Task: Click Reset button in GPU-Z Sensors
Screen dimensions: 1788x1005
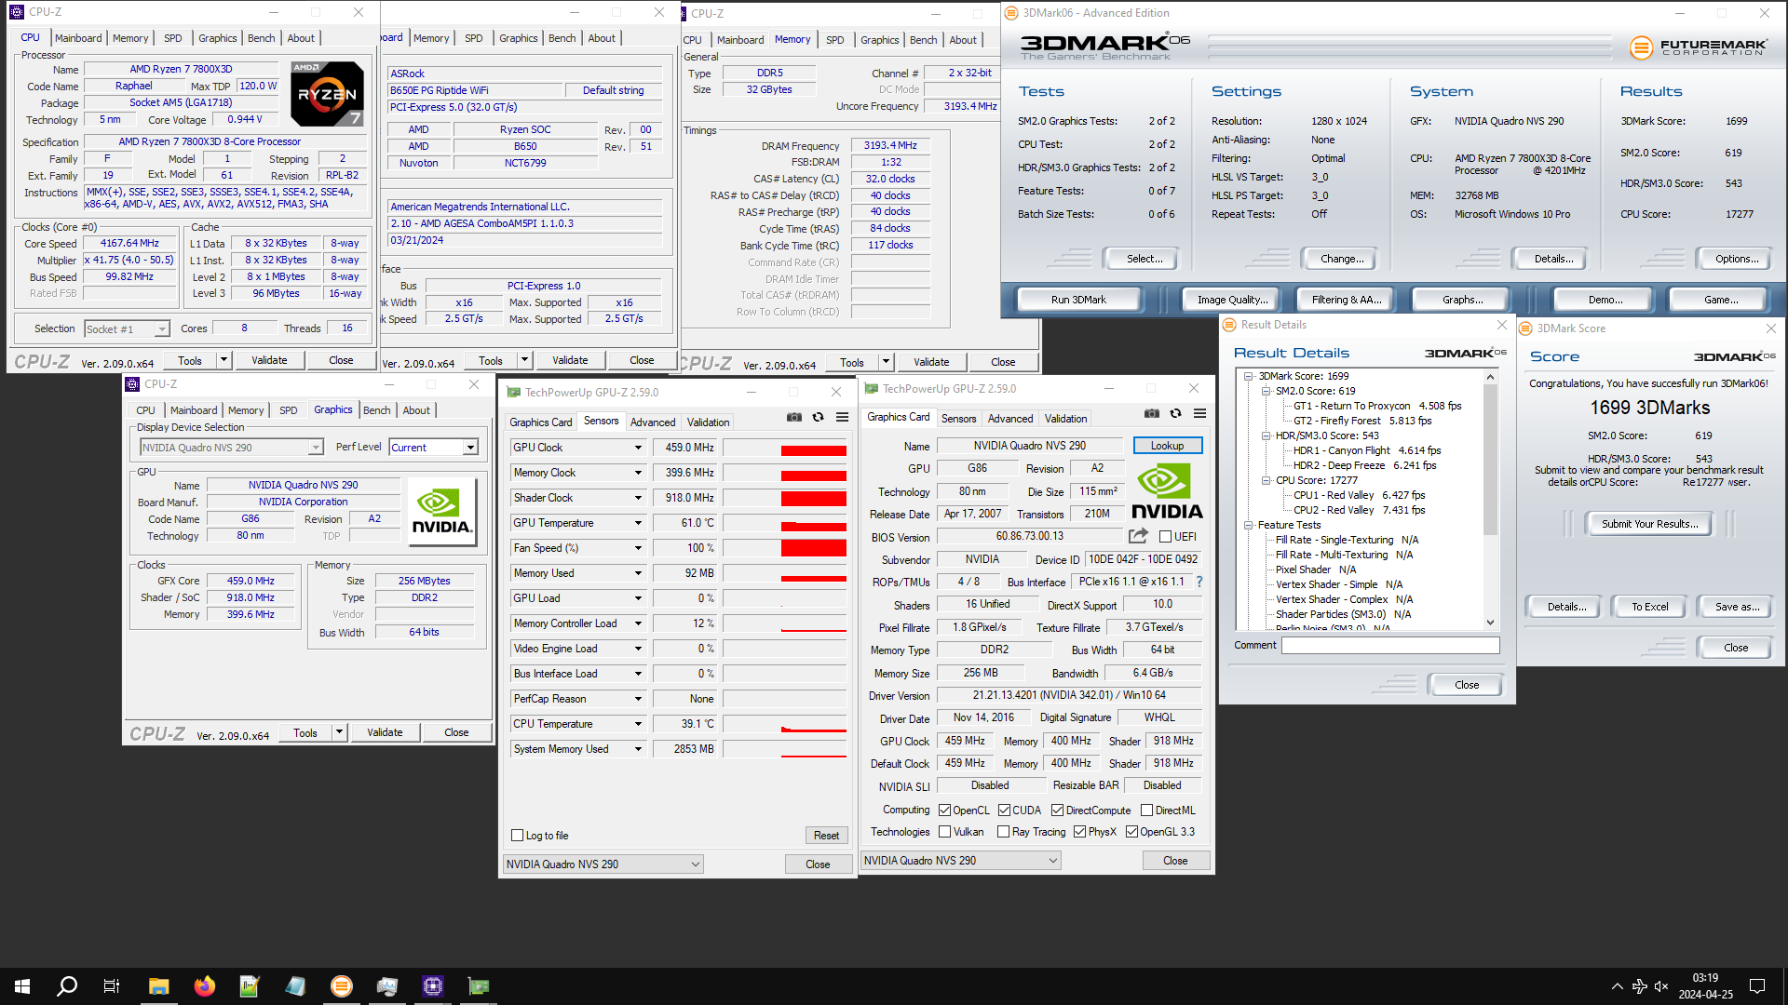Action: pos(826,836)
